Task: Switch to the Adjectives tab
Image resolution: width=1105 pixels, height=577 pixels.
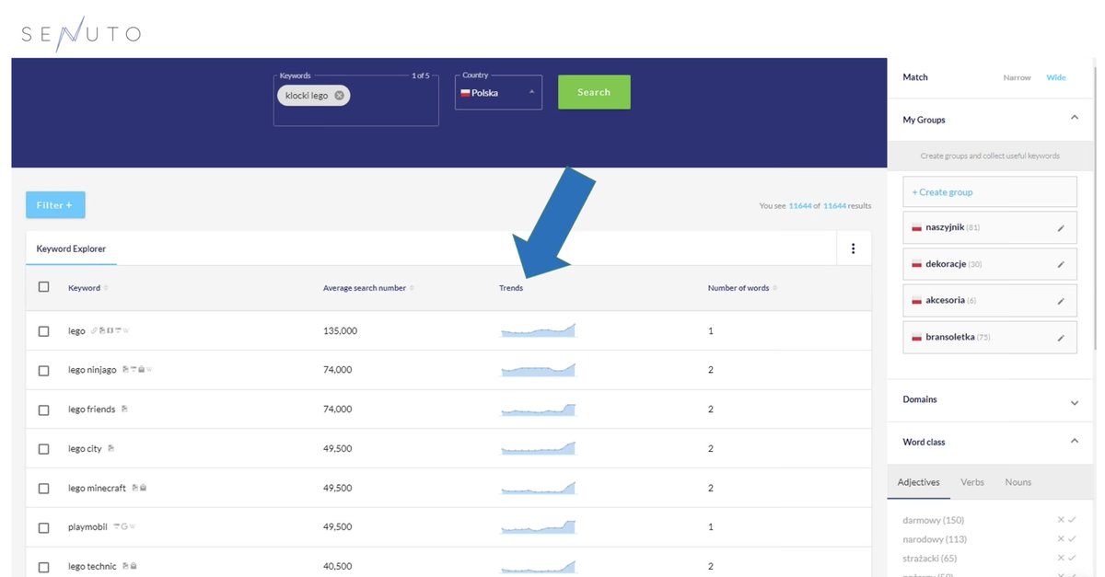Action: click(918, 482)
